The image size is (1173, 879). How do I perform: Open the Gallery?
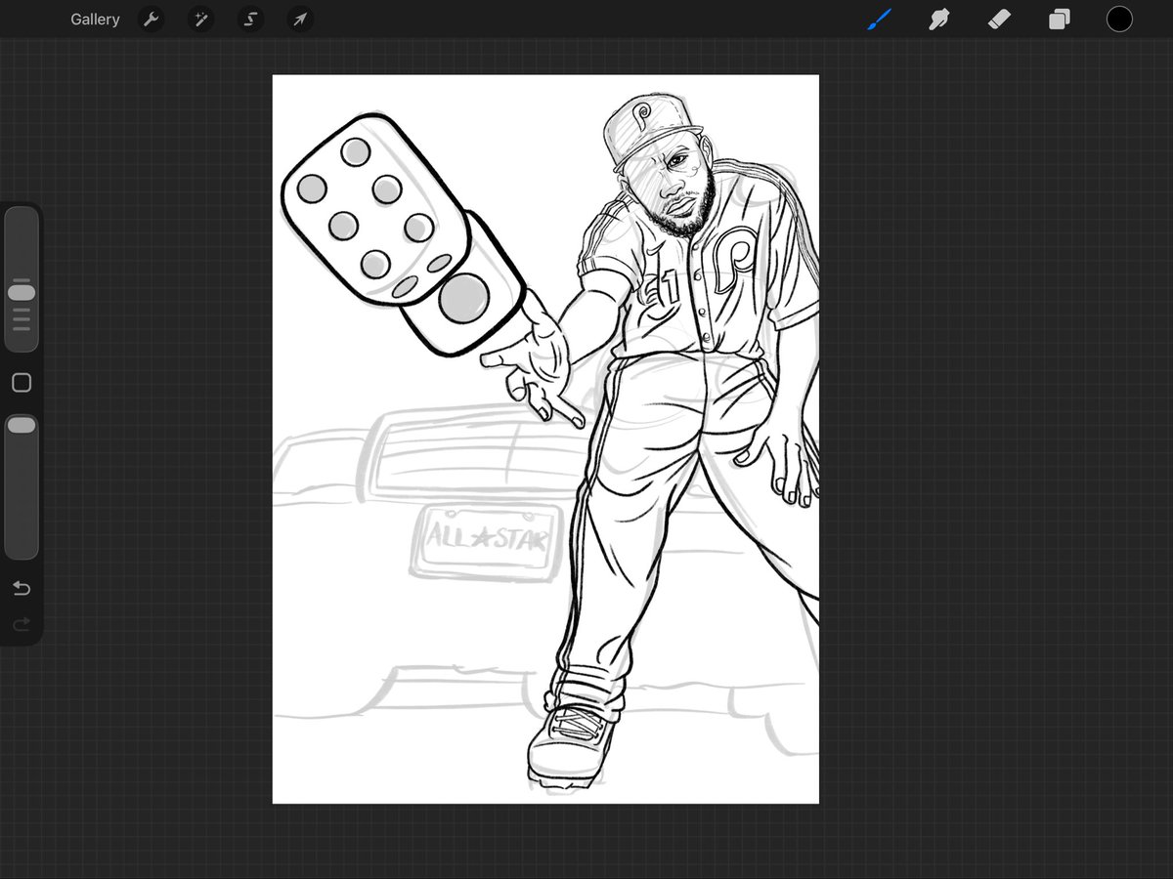click(95, 20)
